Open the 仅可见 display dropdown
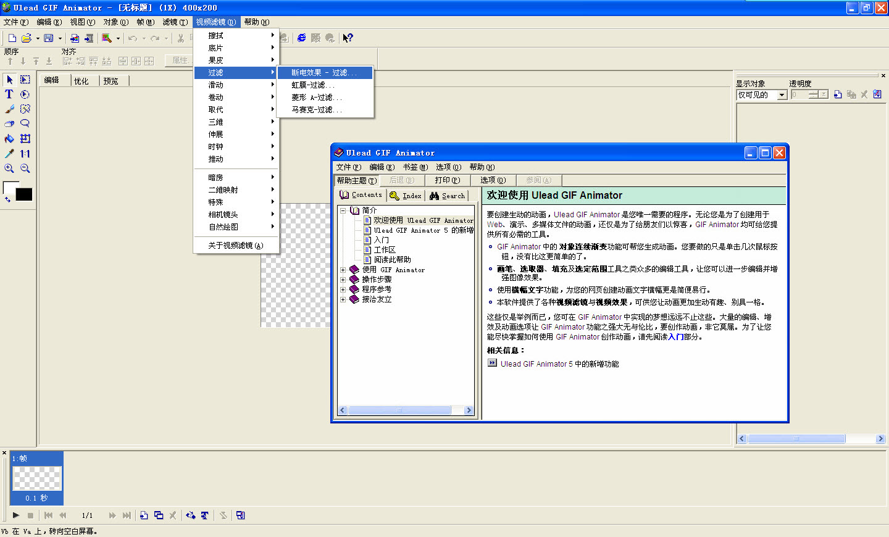The height and width of the screenshot is (537, 889). coord(782,95)
